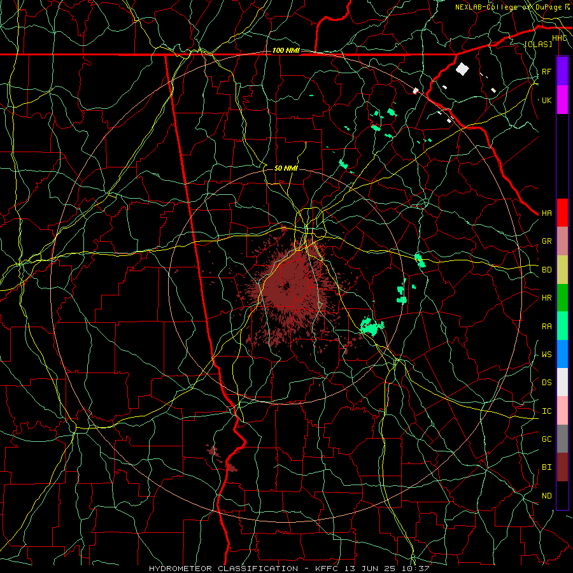The height and width of the screenshot is (573, 573).
Task: Click the 50 NMI range ring label
Action: [286, 168]
